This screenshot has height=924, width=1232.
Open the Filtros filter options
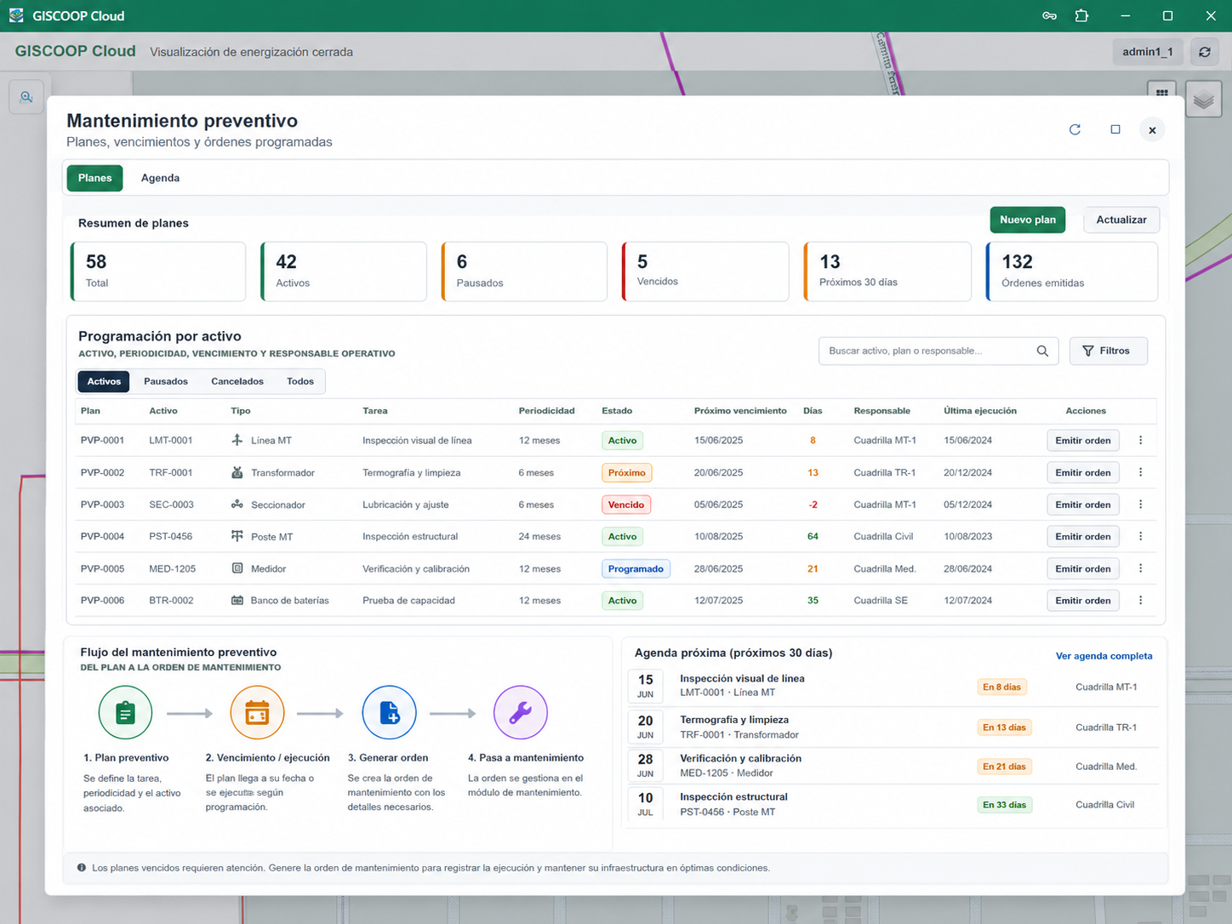click(x=1108, y=351)
